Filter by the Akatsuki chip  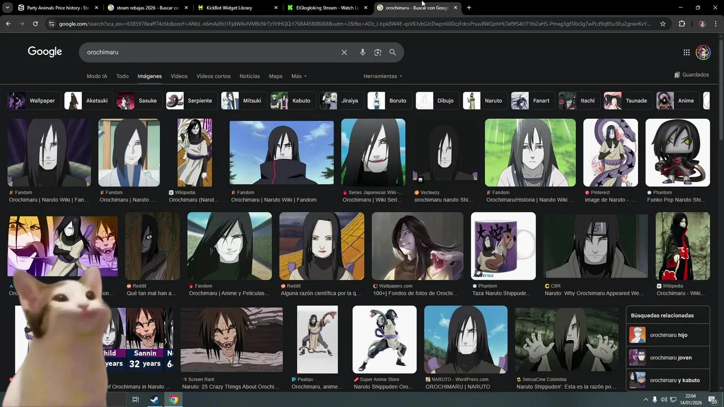pyautogui.click(x=88, y=101)
